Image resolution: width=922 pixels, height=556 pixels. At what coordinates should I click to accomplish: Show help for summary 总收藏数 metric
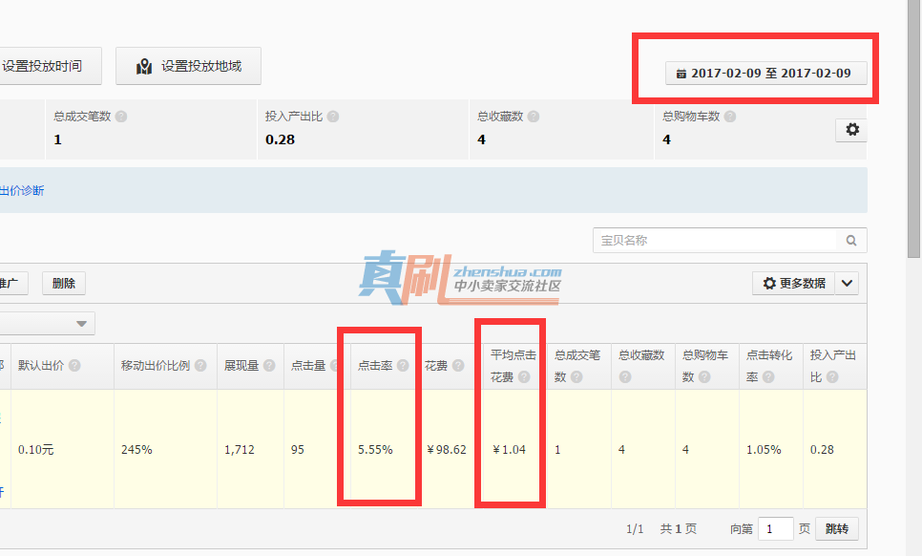click(534, 117)
